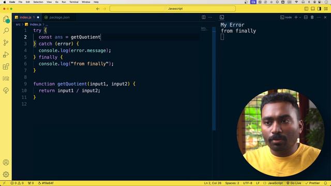Screen dimensions: 331x186
Task: Toggle primary sidebar layout icon
Action: tap(306, 9)
